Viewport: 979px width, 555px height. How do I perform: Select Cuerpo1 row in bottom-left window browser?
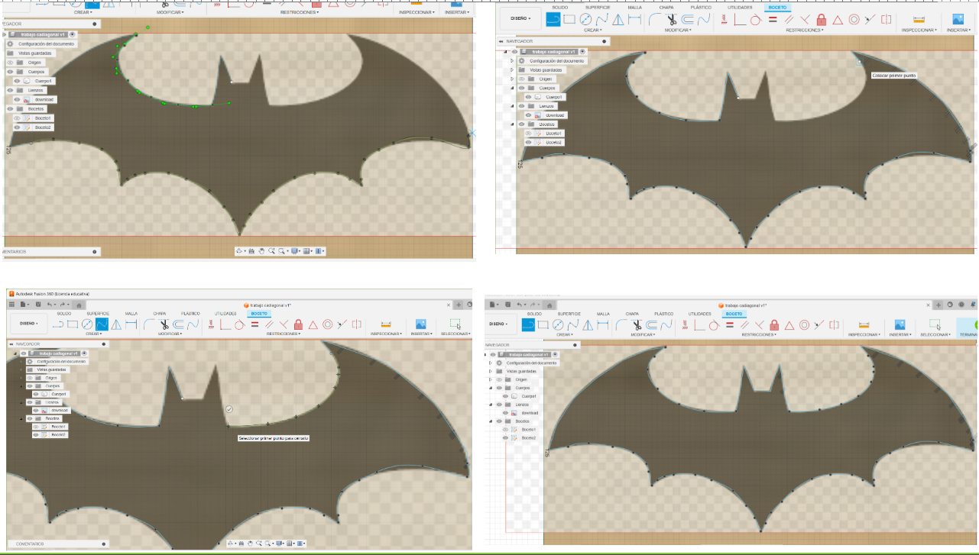pyautogui.click(x=52, y=395)
